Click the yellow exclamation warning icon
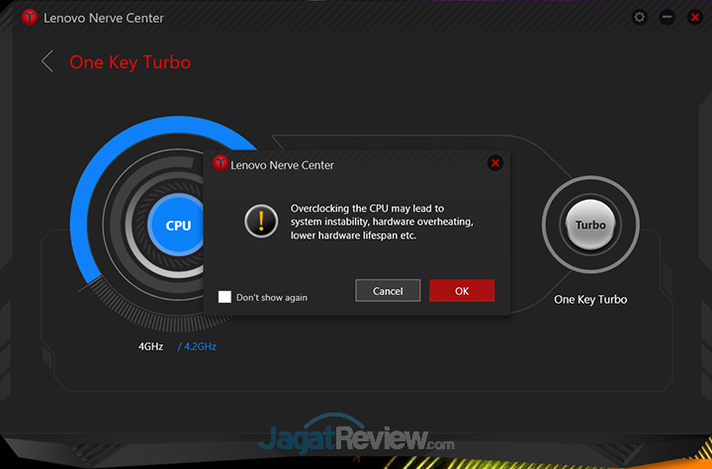Viewport: 712px width, 469px height. (260, 222)
